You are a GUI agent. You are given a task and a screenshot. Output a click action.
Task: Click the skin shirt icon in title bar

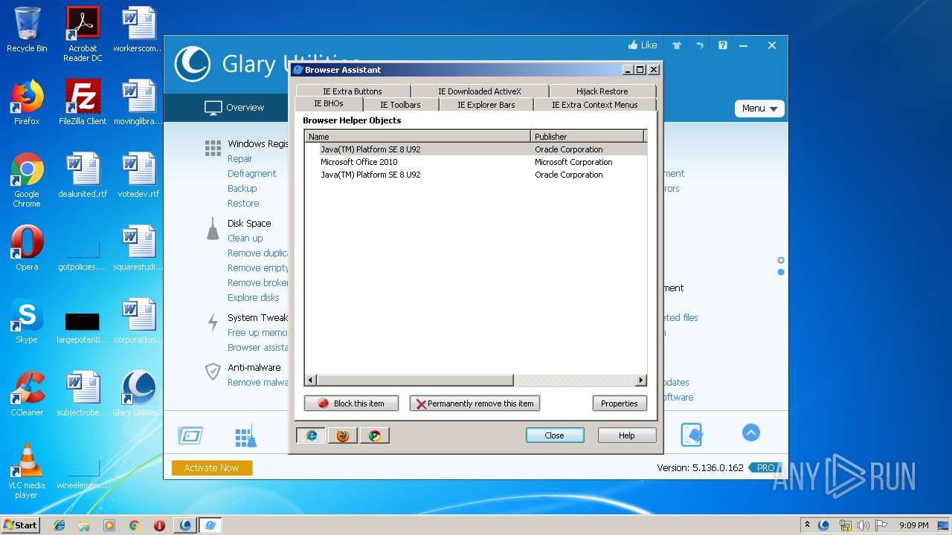click(677, 45)
